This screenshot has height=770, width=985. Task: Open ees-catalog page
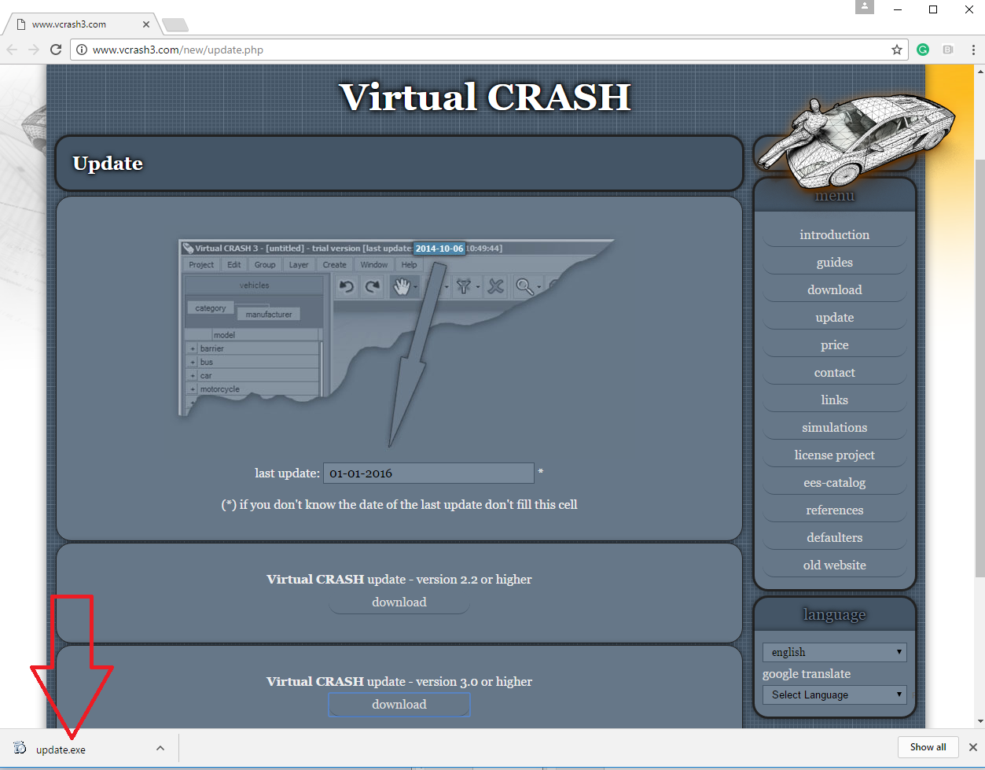tap(835, 482)
